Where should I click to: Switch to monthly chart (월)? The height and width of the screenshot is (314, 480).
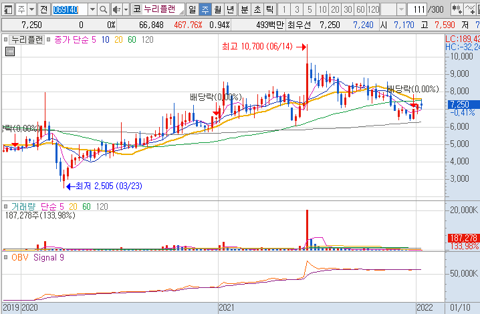pyautogui.click(x=218, y=10)
